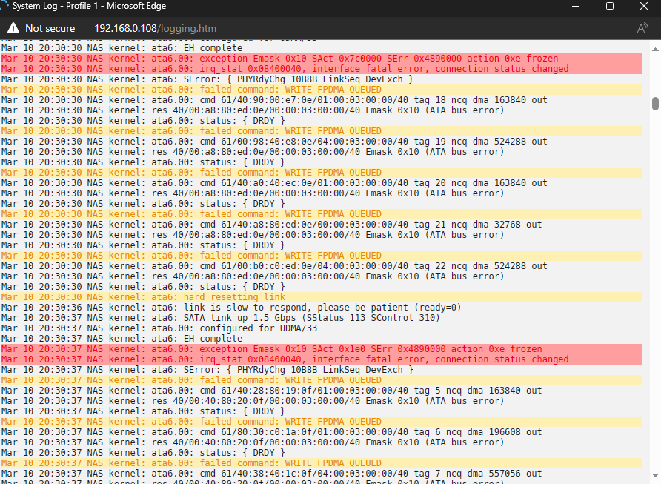The height and width of the screenshot is (484, 661).
Task: Click the 20:30:37 "configured for UDMA/33" line
Action: click(x=159, y=328)
